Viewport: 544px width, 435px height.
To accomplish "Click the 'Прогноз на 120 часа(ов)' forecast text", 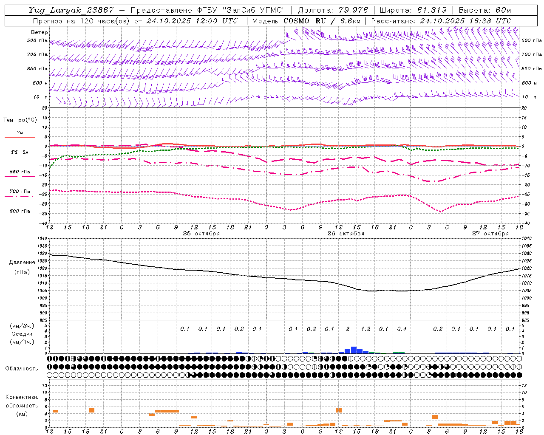I will 82,21.
